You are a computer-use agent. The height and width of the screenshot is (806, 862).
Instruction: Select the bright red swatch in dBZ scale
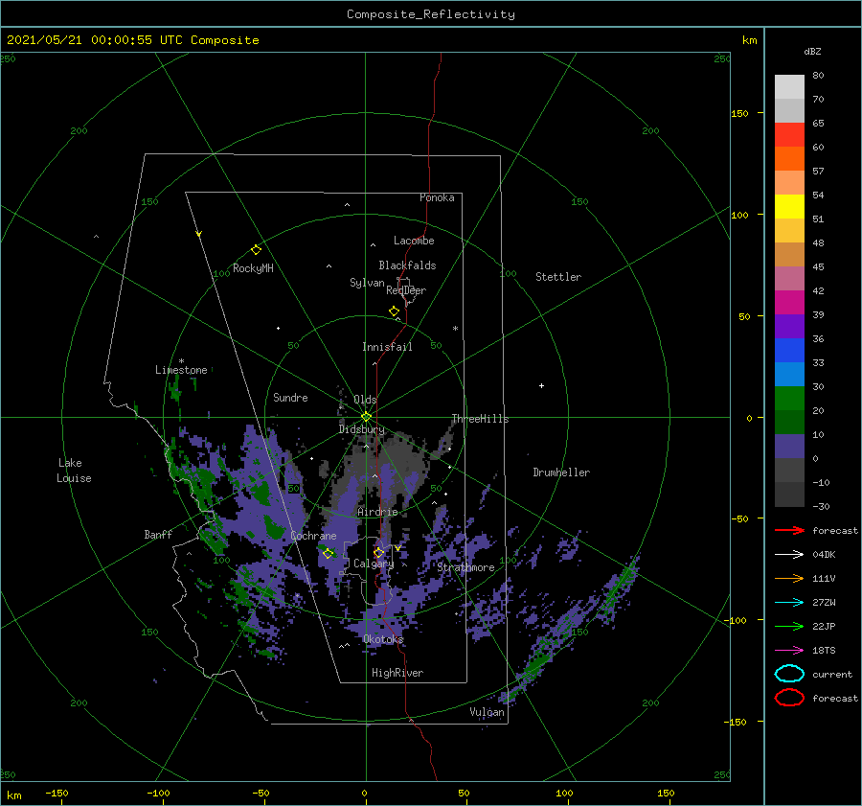click(789, 135)
